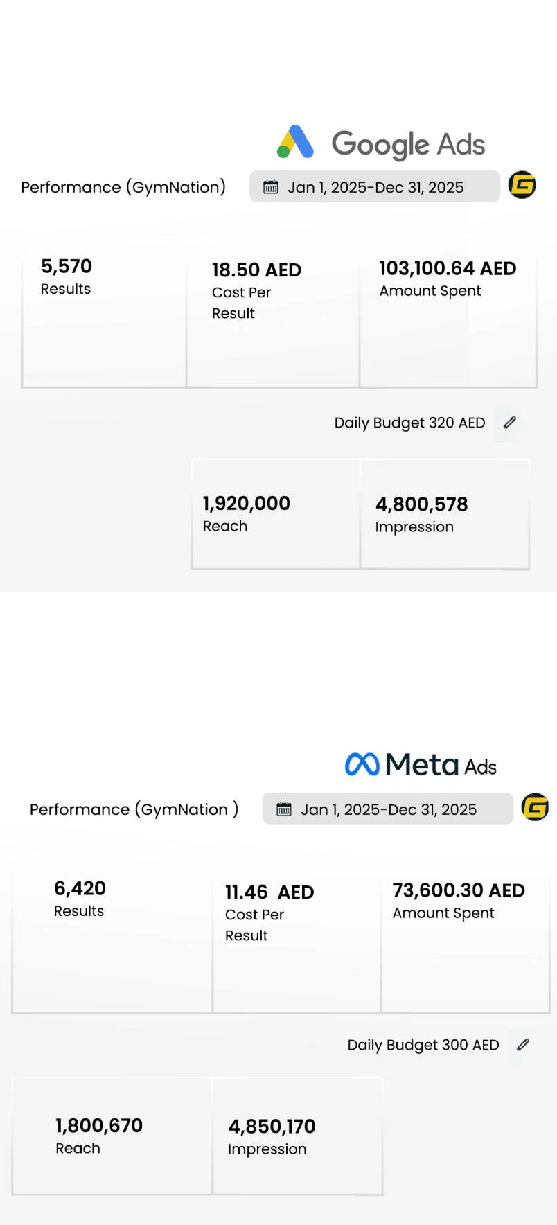Open the Meta Ads date range selector
Screen dimensions: 557x1225
[x=388, y=809]
